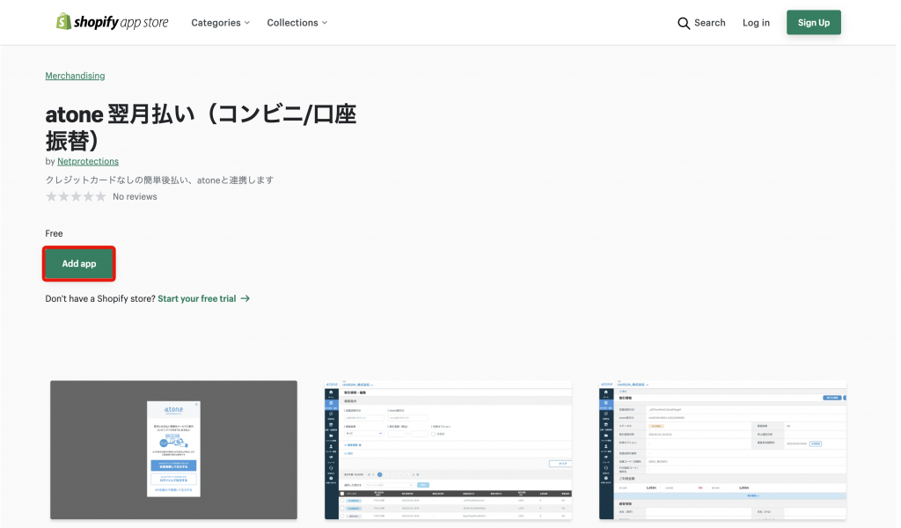Click the Add app button
The width and height of the screenshot is (901, 528).
pos(79,264)
